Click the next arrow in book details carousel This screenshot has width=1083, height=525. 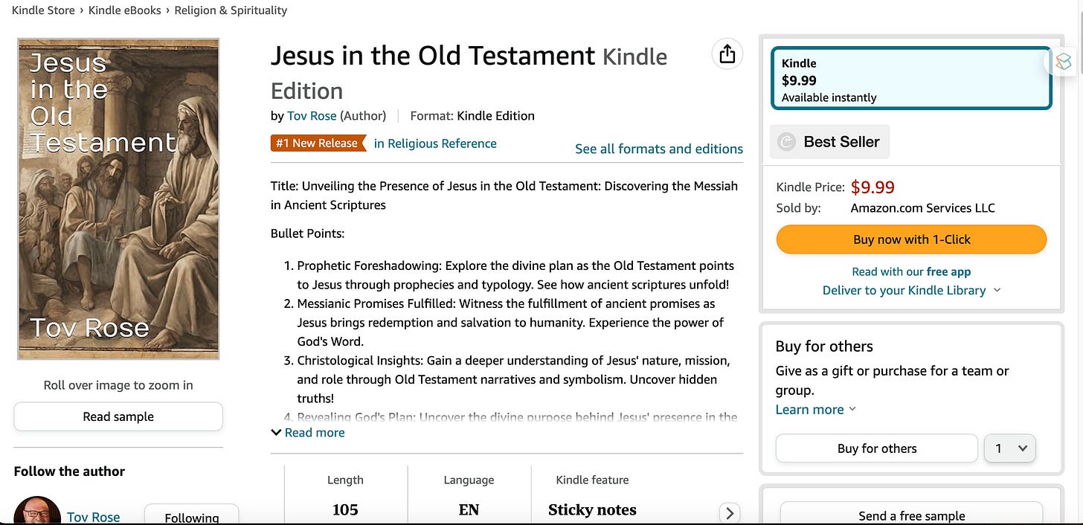click(x=730, y=512)
